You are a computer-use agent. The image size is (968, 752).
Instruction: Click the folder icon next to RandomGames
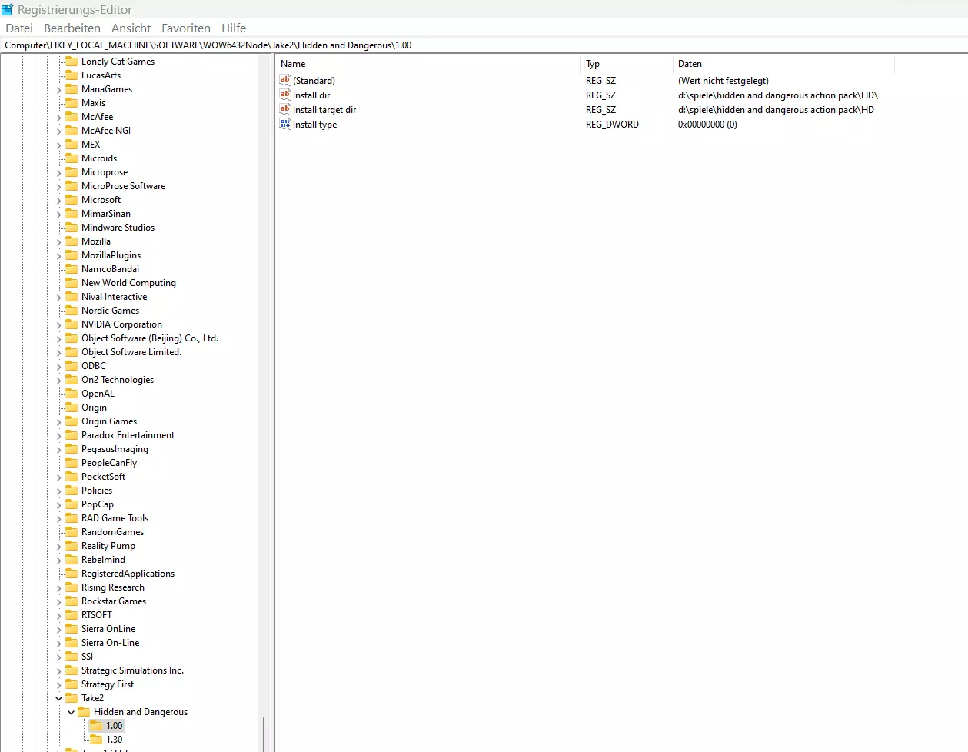tap(72, 532)
